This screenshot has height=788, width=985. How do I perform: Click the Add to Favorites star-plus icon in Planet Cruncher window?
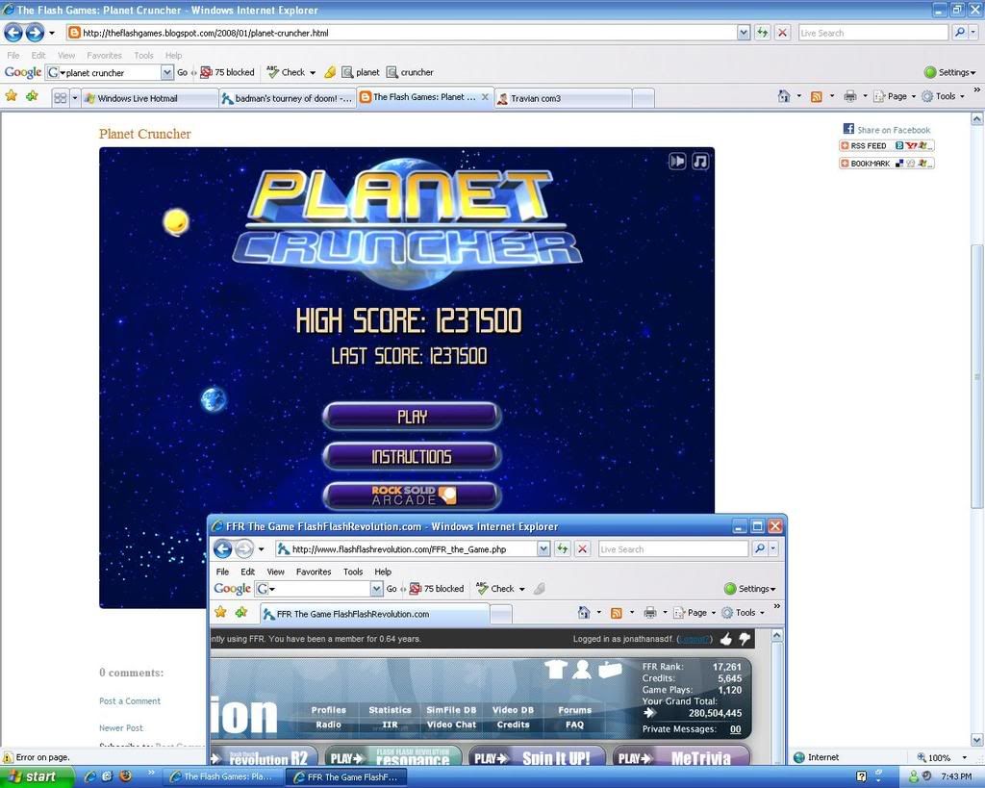(x=33, y=96)
